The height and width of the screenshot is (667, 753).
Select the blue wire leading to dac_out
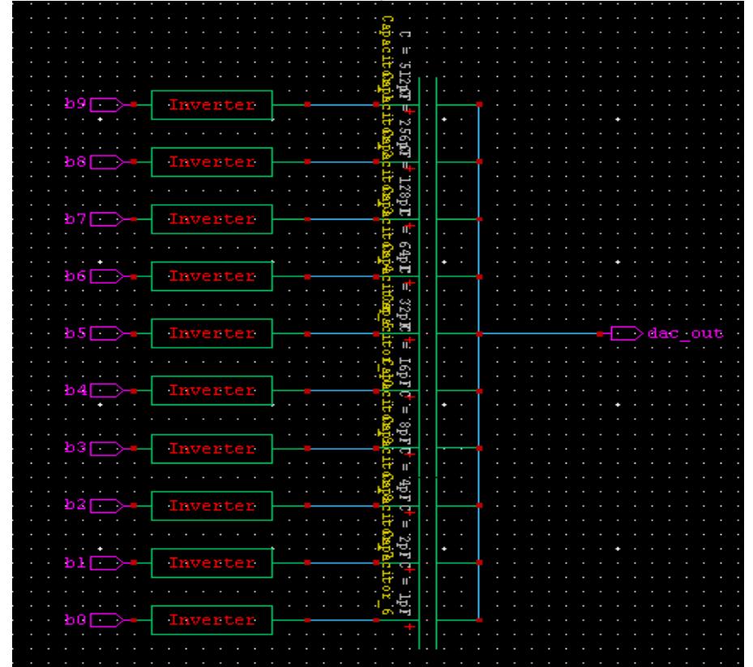(539, 333)
